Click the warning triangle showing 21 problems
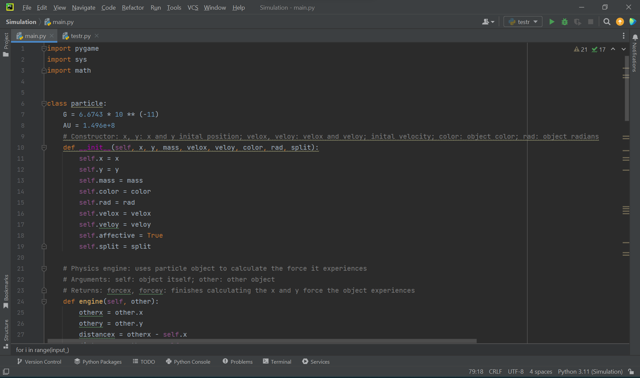640x378 pixels. click(x=580, y=49)
